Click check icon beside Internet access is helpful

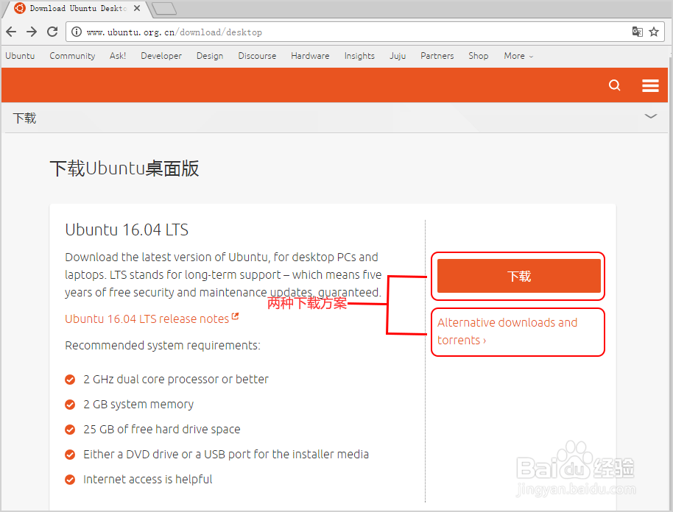click(x=70, y=480)
